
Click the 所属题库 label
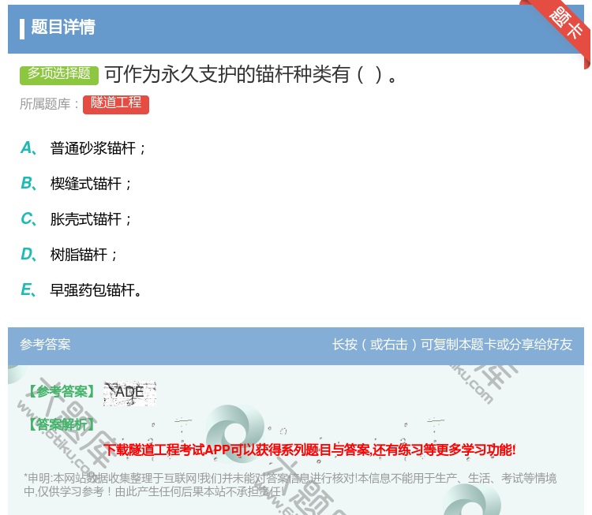(49, 104)
